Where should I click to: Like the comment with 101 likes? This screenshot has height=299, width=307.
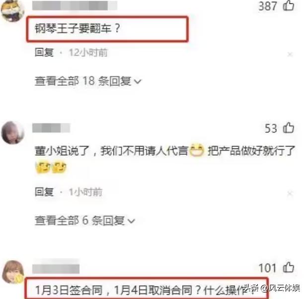coord(289,267)
